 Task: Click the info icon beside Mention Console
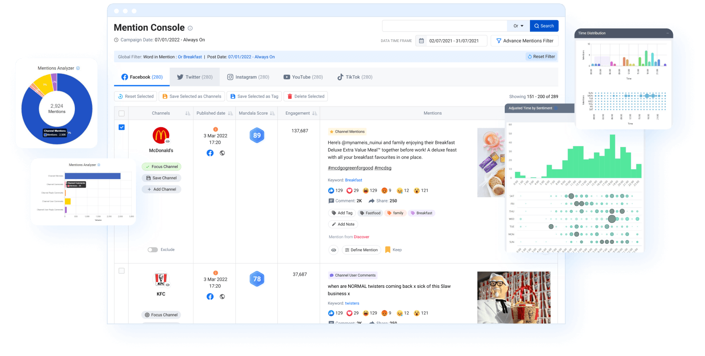[x=190, y=28]
